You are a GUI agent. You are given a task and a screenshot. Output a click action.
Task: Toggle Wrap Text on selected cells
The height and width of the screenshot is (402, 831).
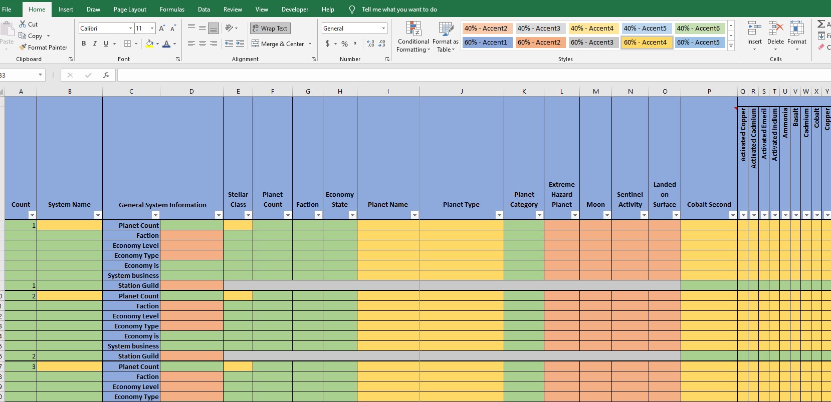pyautogui.click(x=270, y=29)
